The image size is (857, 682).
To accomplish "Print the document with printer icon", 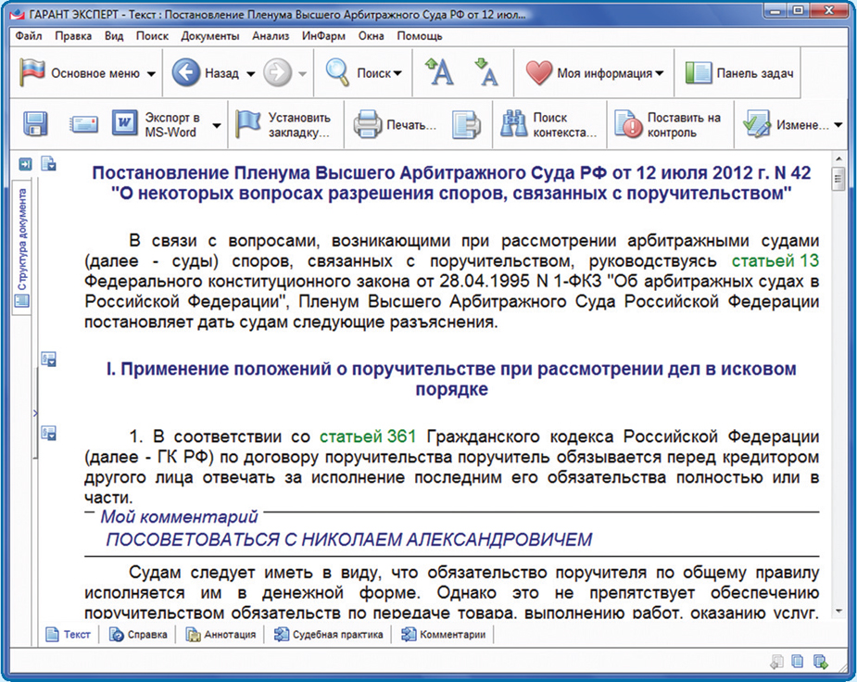I will click(396, 124).
